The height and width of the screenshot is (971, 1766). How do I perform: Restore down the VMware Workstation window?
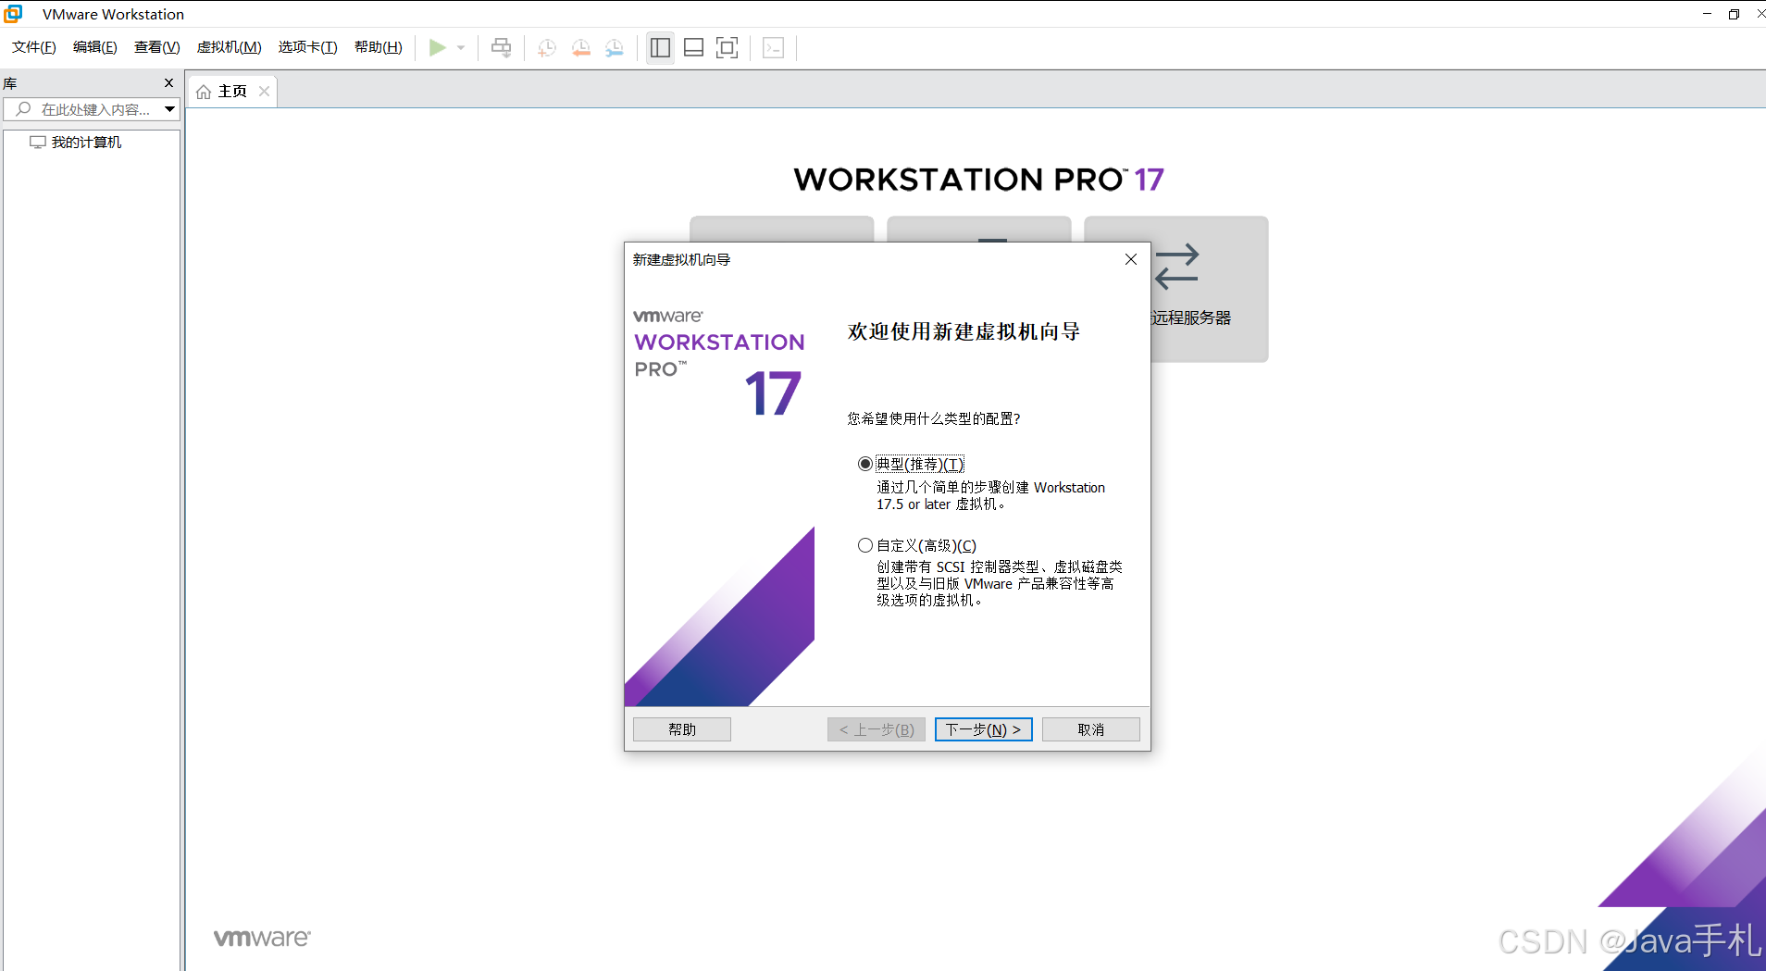(x=1735, y=14)
